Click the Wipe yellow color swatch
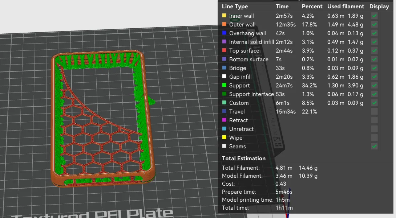The height and width of the screenshot is (218, 396). (x=224, y=137)
